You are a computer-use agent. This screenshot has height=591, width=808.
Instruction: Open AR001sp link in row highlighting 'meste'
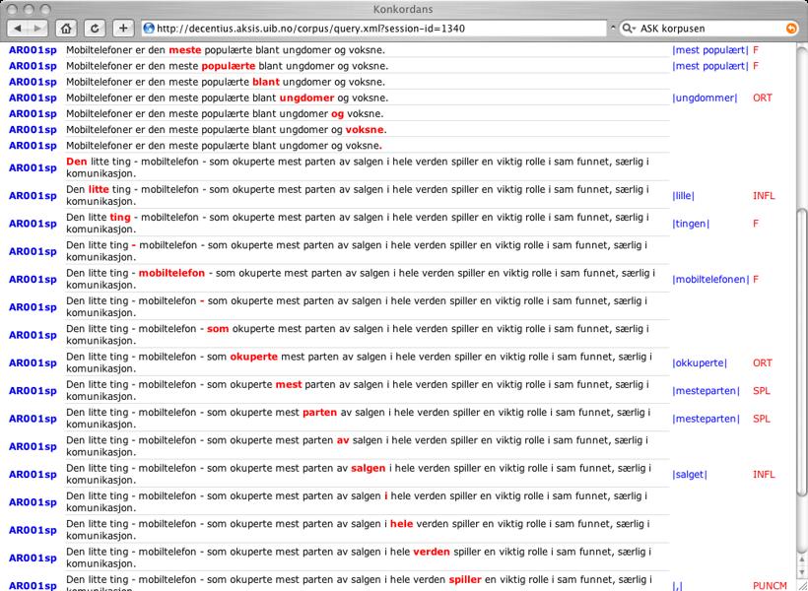point(33,50)
